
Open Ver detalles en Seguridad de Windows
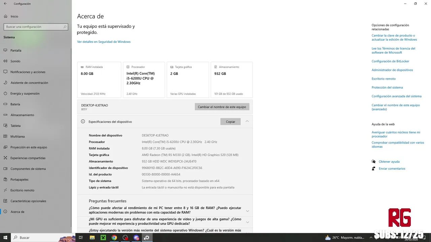coord(104,42)
